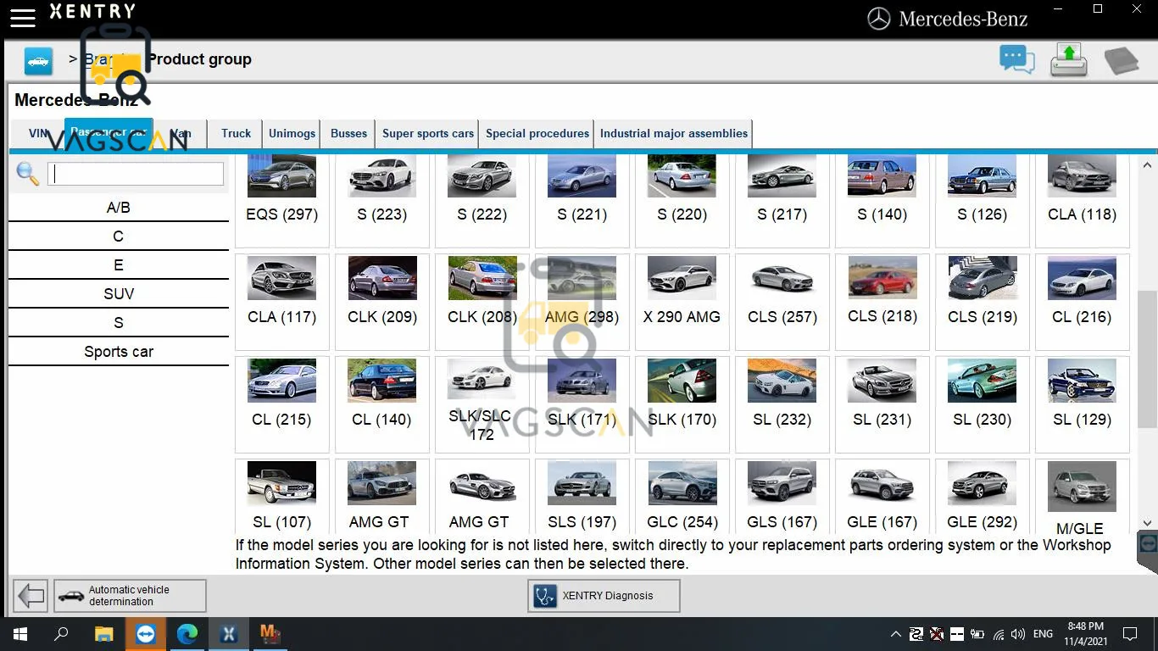1158x651 pixels.
Task: Click the printer upload icon
Action: point(1069,60)
